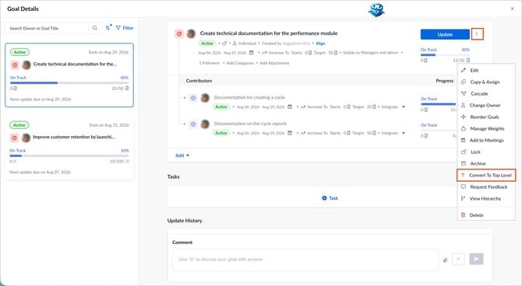This screenshot has width=522, height=286.
Task: Click the 1 Followers text
Action: [x=209, y=63]
